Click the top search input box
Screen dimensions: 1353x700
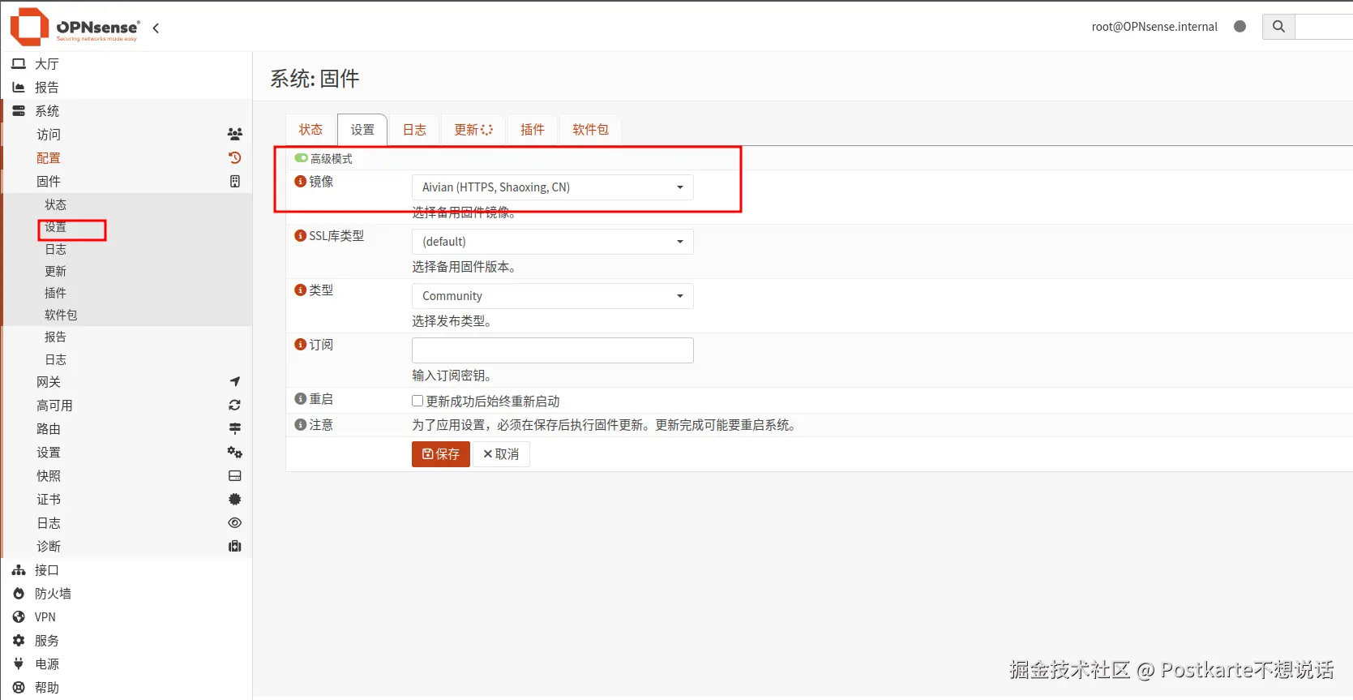point(1324,27)
